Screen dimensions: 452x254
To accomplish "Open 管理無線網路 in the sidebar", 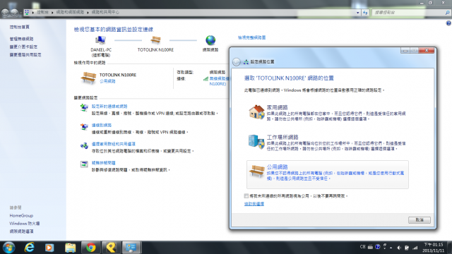I will 21,39.
